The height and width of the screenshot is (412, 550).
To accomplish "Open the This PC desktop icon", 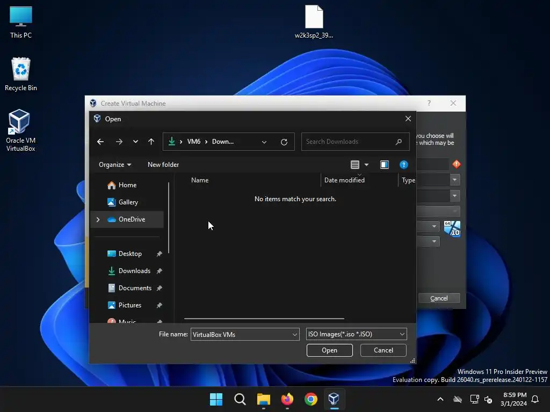I will click(x=21, y=23).
